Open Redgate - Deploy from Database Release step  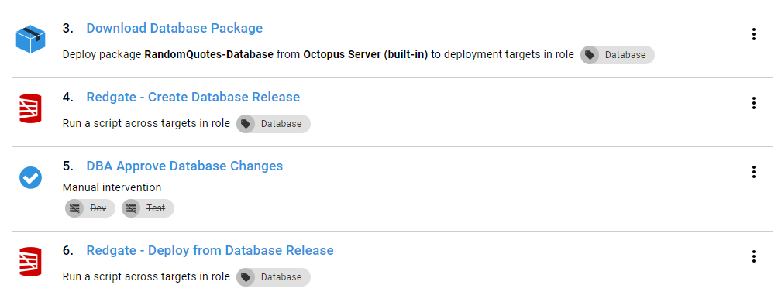(210, 250)
